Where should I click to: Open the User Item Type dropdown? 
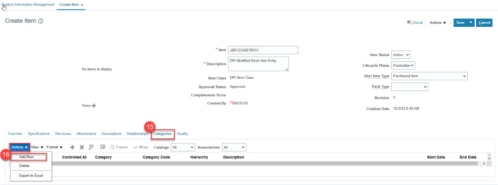pyautogui.click(x=429, y=76)
